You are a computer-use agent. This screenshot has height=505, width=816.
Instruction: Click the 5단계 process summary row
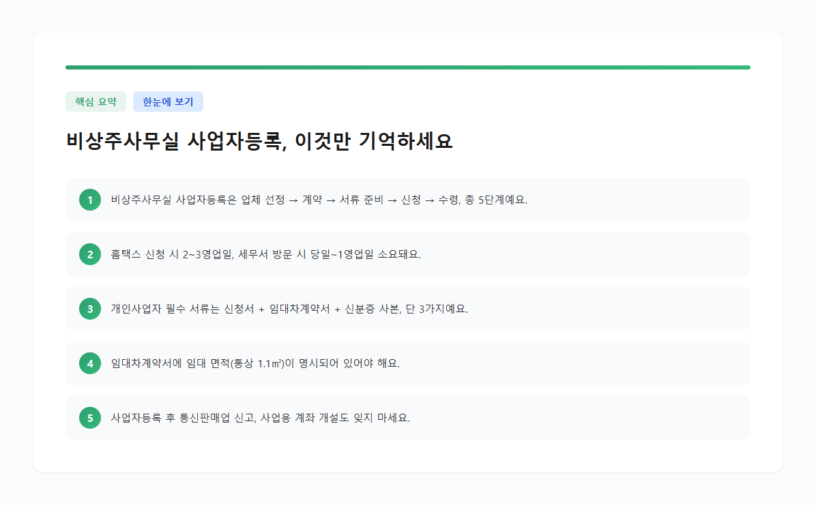[408, 200]
